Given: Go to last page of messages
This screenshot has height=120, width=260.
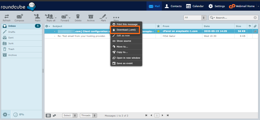Looking at the screenshot, I should (168, 115).
